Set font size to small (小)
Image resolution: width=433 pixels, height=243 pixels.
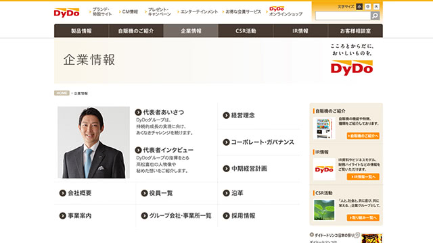tap(359, 7)
